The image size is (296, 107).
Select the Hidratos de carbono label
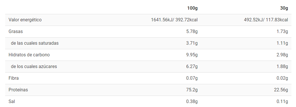pyautogui.click(x=29, y=55)
